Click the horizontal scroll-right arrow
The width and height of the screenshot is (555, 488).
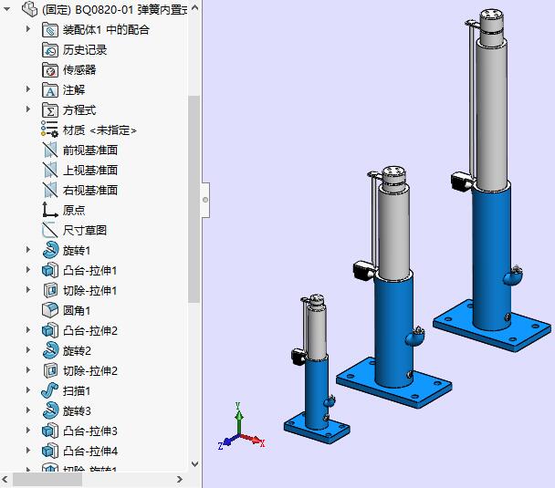point(180,480)
